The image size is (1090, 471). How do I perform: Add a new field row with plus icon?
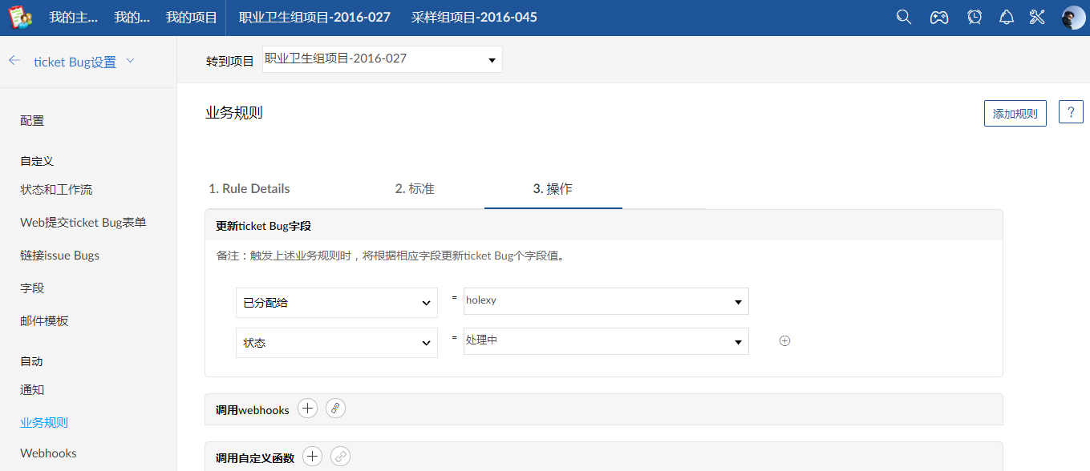784,340
